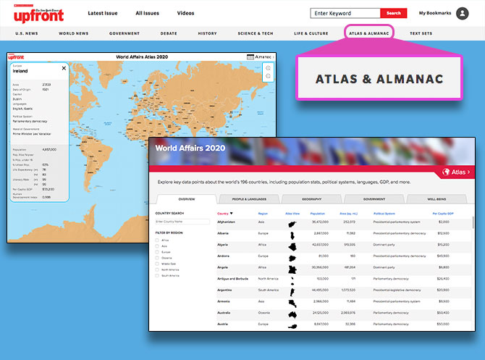Toggle the North America region filter checkbox

point(157,269)
